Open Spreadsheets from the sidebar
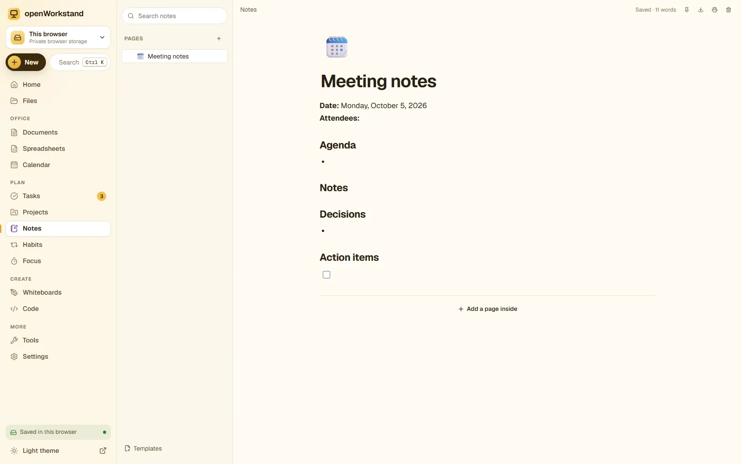 click(x=58, y=148)
